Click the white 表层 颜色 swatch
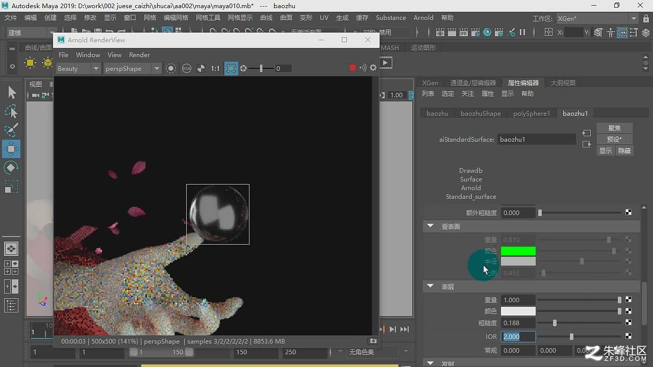 coord(518,311)
